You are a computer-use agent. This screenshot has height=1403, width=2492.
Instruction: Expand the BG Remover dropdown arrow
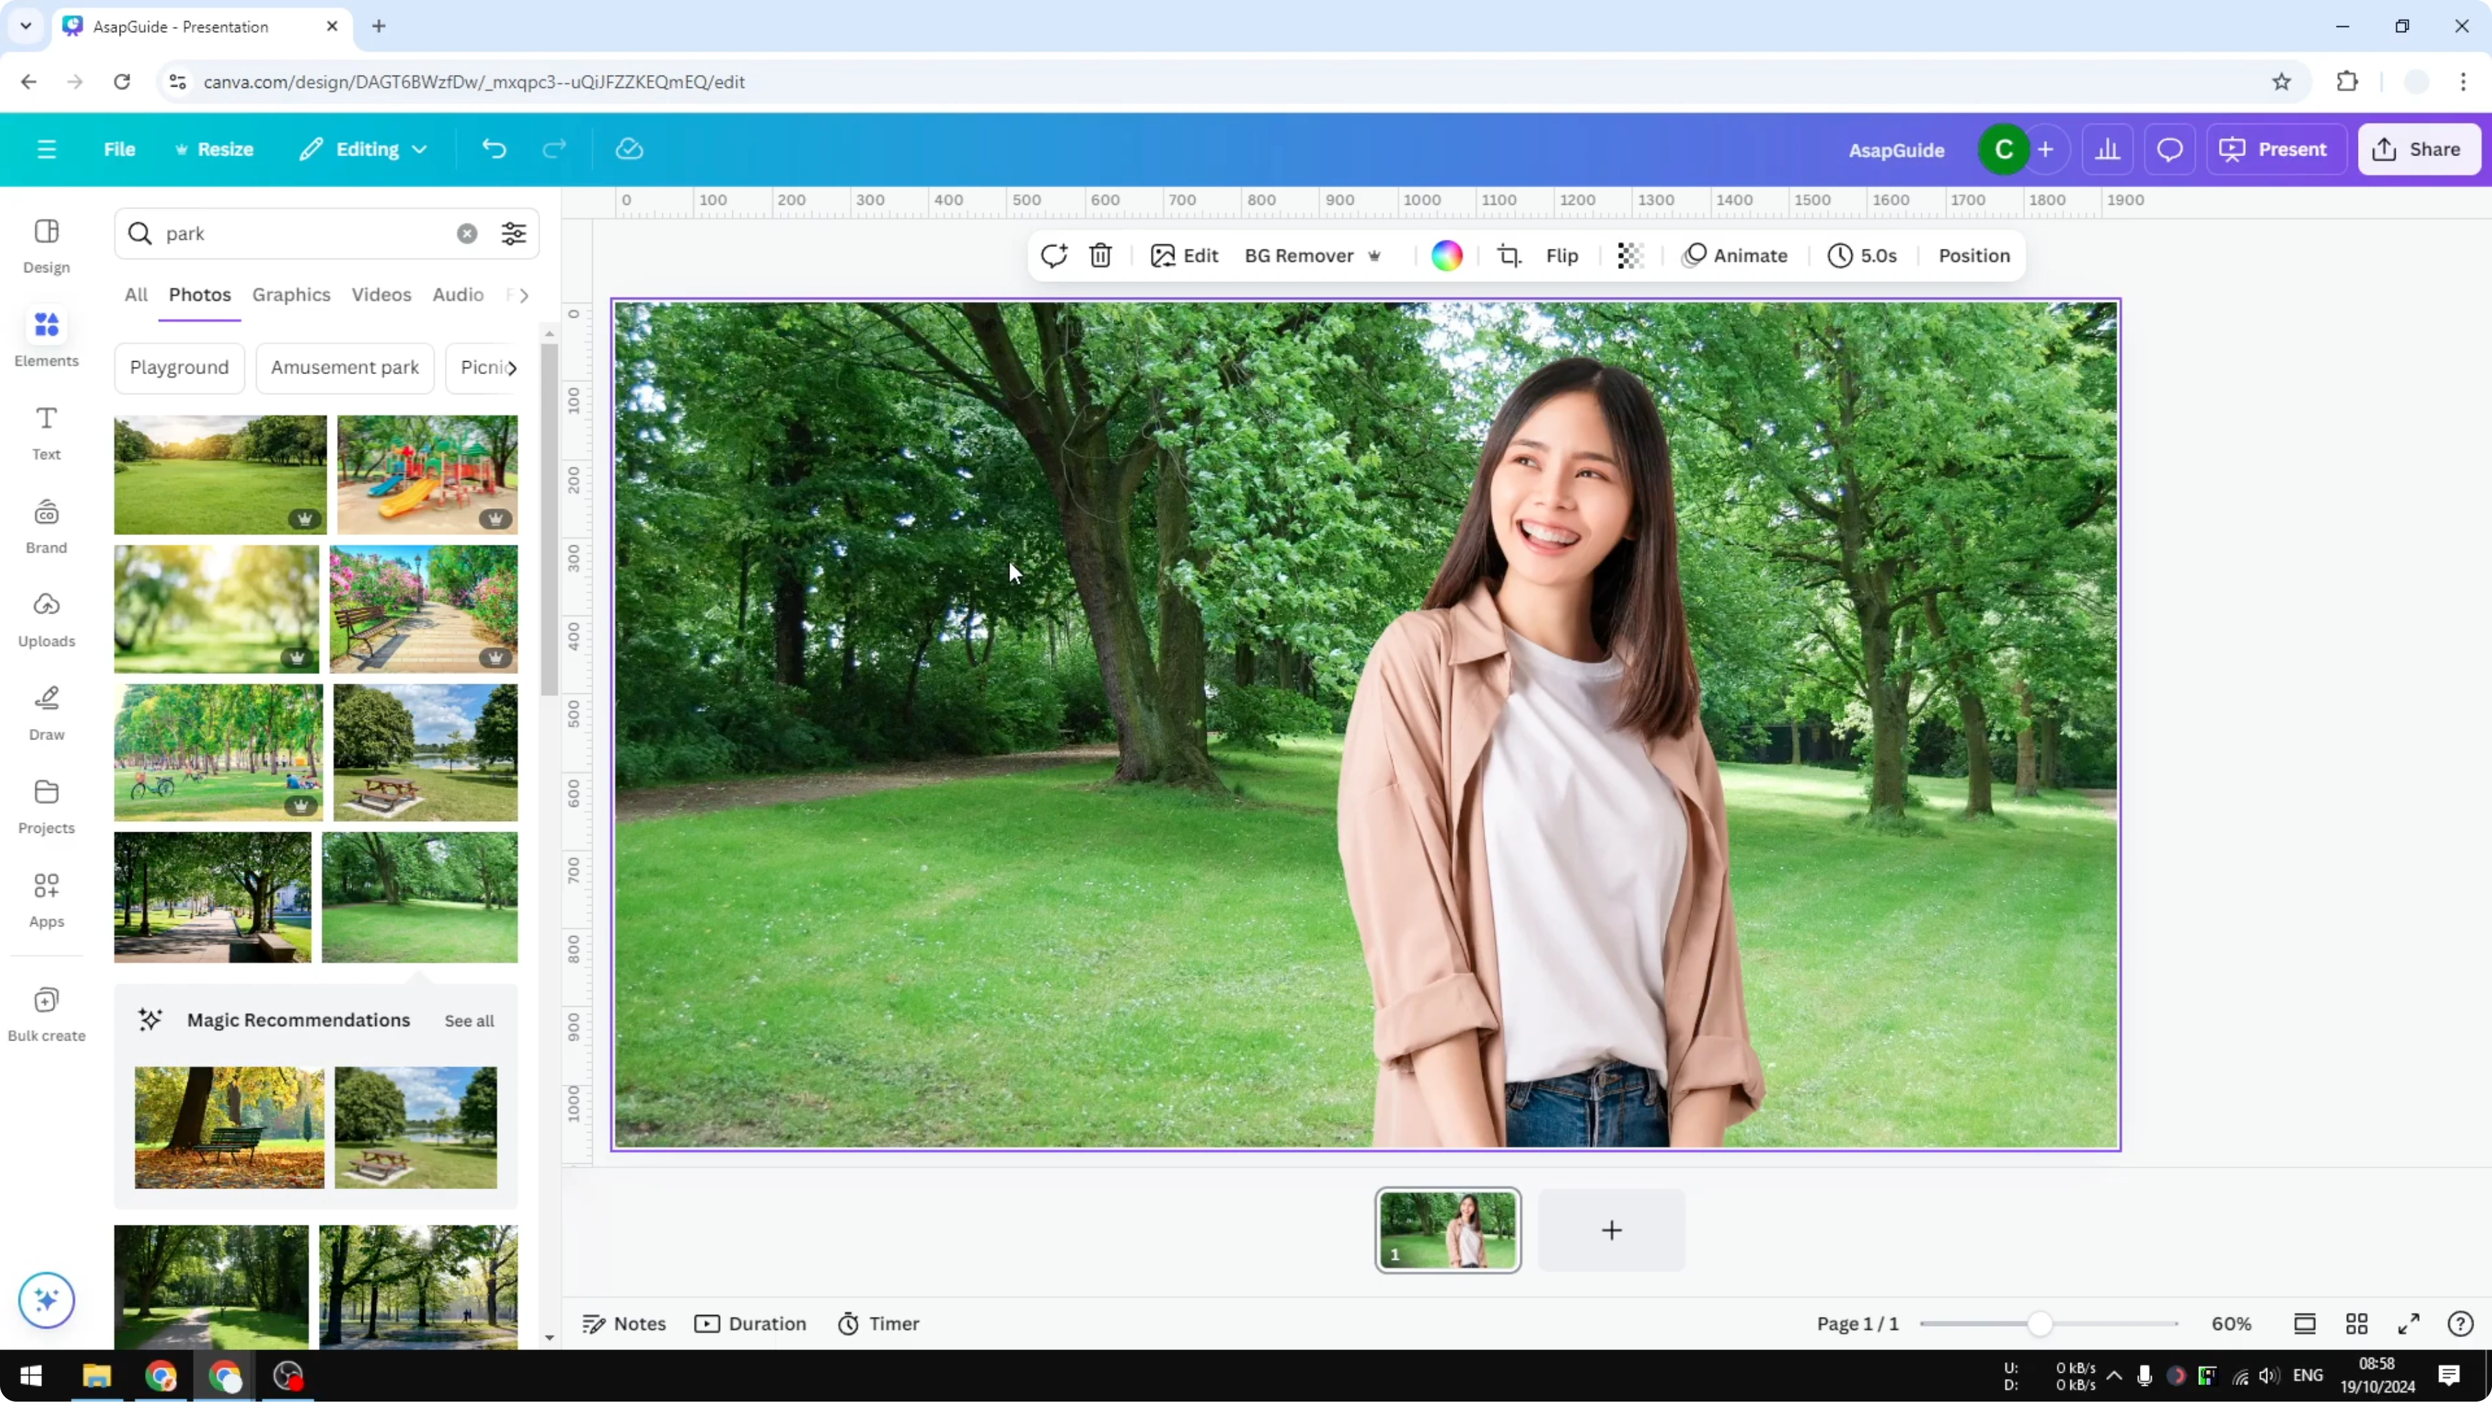tap(1375, 257)
